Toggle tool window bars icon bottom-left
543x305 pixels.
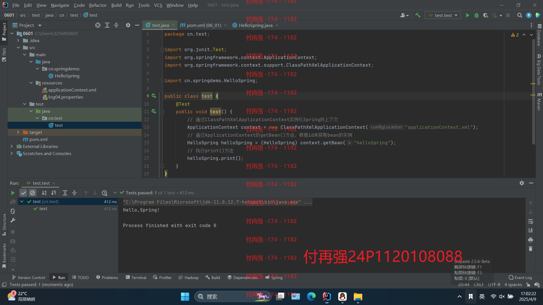(x=4, y=285)
